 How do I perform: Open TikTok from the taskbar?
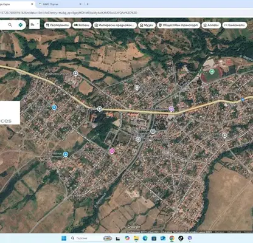181,238
